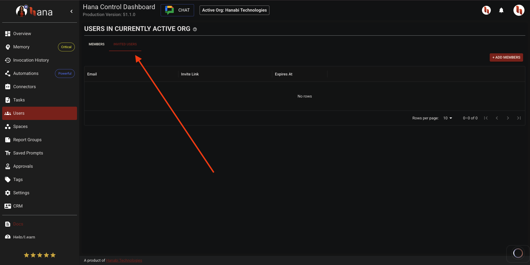Click the CRM contact card icon
Image resolution: width=530 pixels, height=265 pixels.
(8, 206)
